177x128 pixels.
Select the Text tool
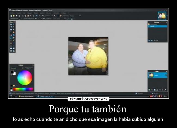[11, 46]
